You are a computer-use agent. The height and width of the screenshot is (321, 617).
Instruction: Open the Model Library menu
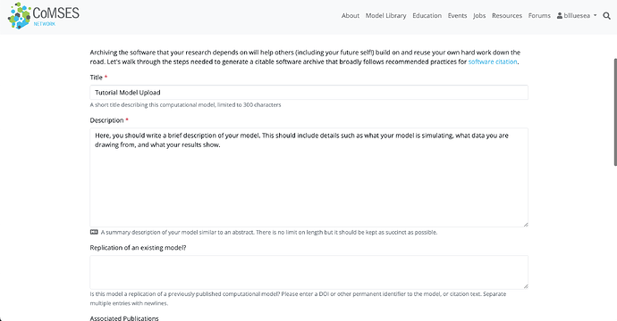(x=385, y=16)
